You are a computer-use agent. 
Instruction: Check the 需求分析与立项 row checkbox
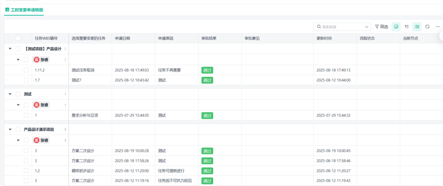coord(26,115)
